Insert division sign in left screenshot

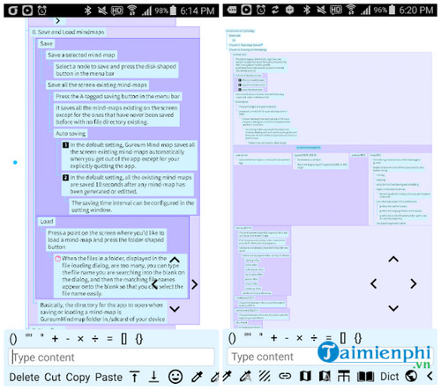point(95,339)
